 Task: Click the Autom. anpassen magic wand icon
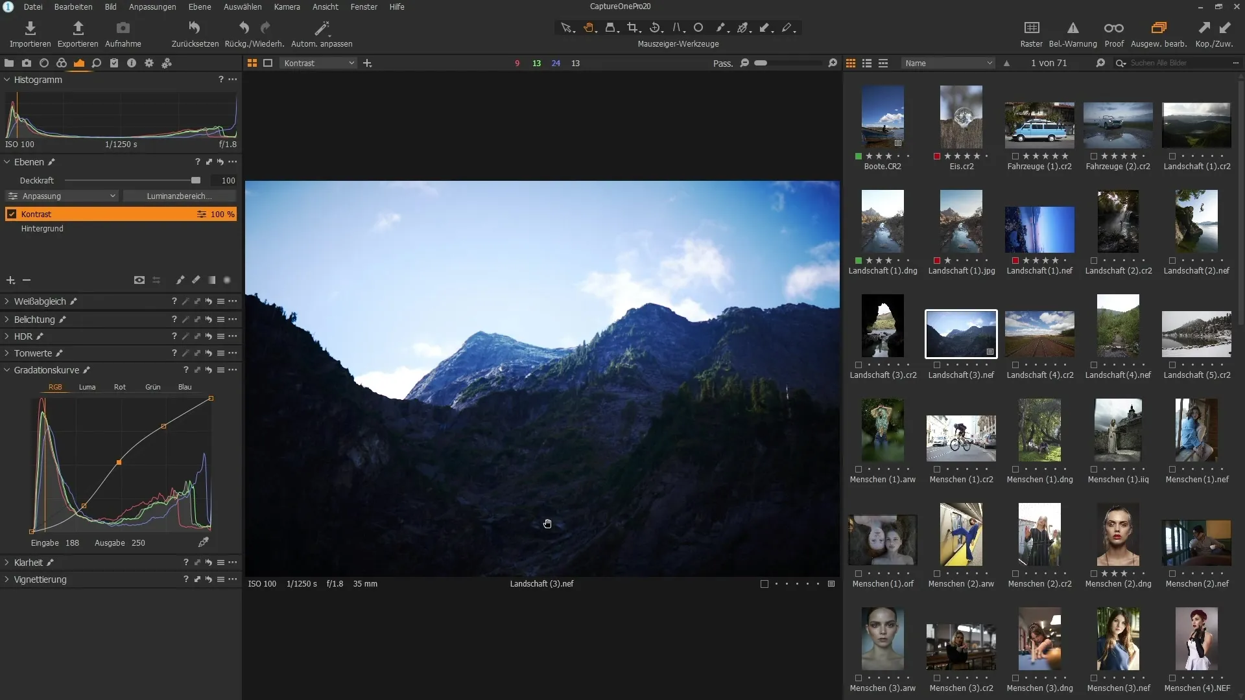tap(322, 28)
